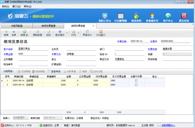Open the 发票类型 combo box field
195x128 pixels.
click(177, 49)
